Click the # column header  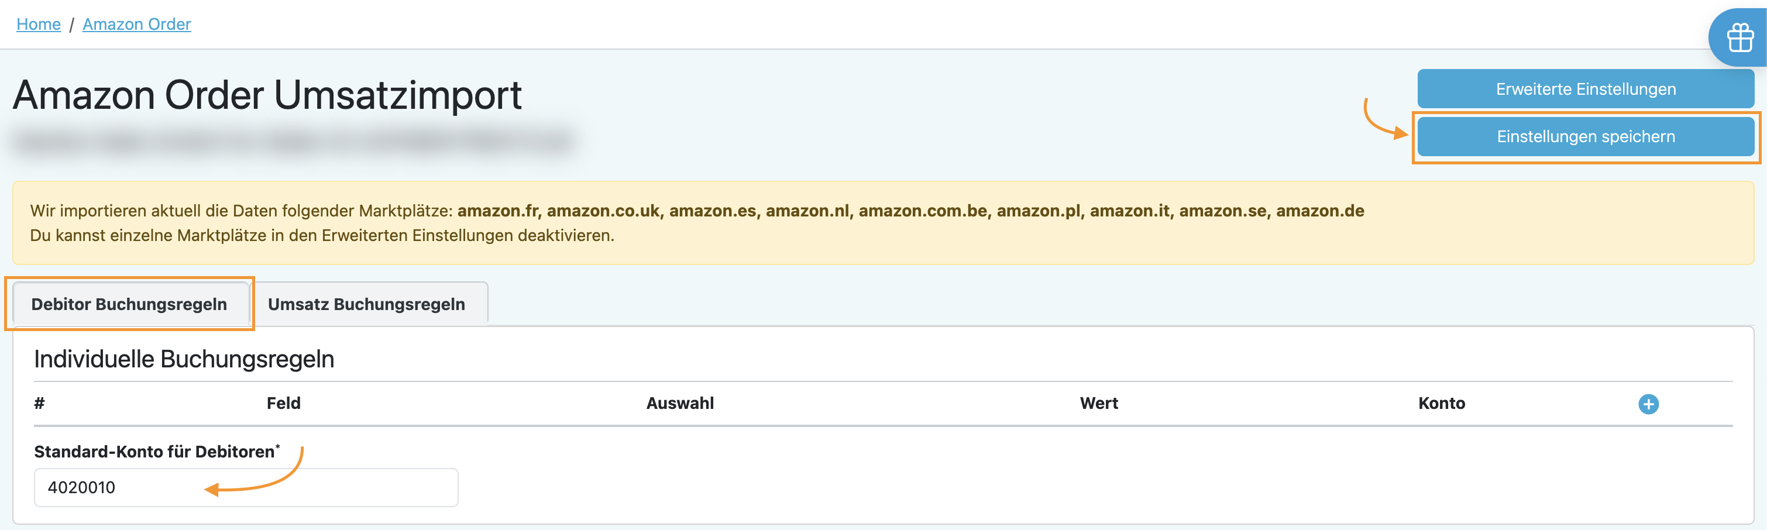pyautogui.click(x=40, y=403)
